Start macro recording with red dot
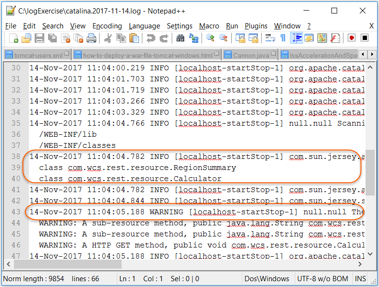The height and width of the screenshot is (287, 379). pyautogui.click(x=352, y=38)
